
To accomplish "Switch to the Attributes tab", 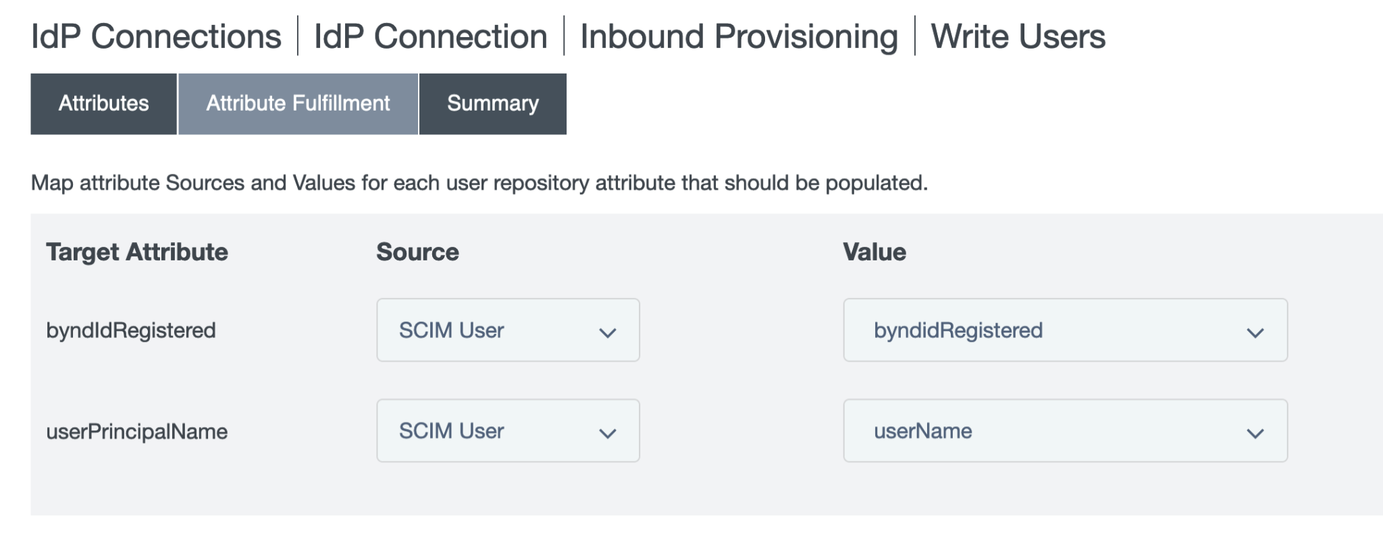I will (103, 104).
